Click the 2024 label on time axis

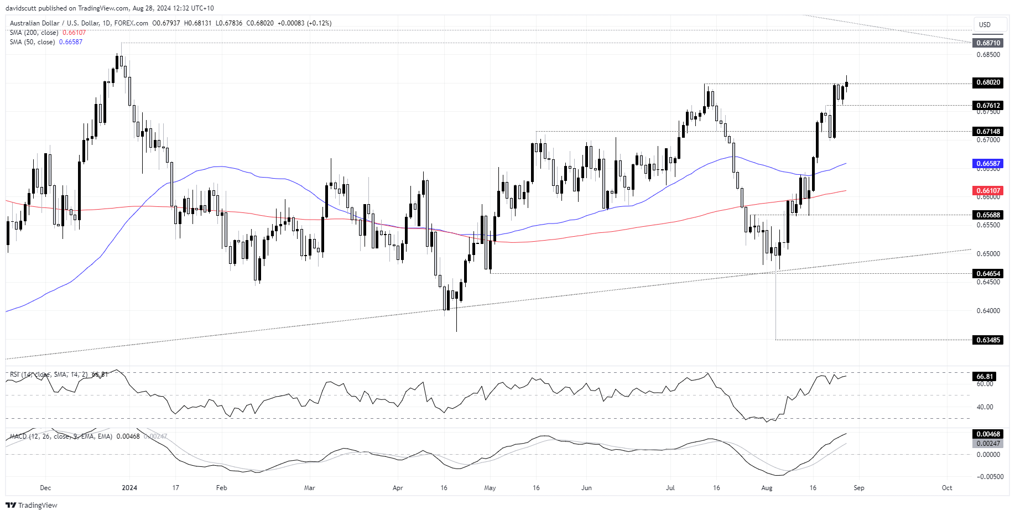click(129, 488)
